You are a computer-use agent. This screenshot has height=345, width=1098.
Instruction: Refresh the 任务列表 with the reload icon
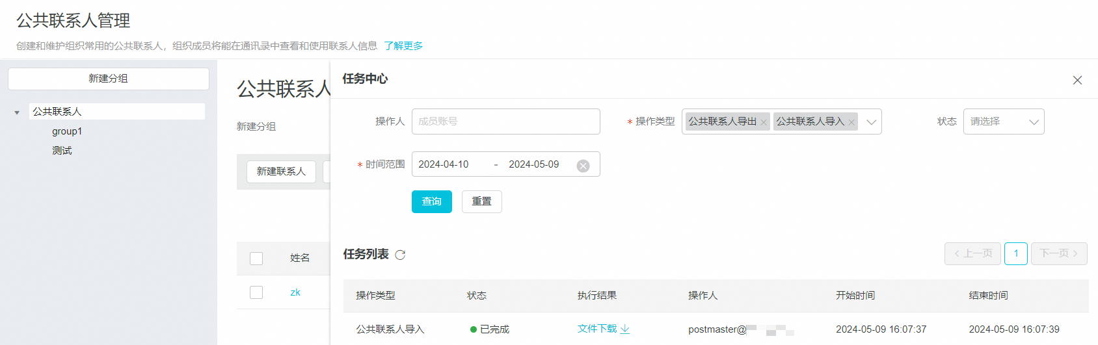click(x=400, y=255)
